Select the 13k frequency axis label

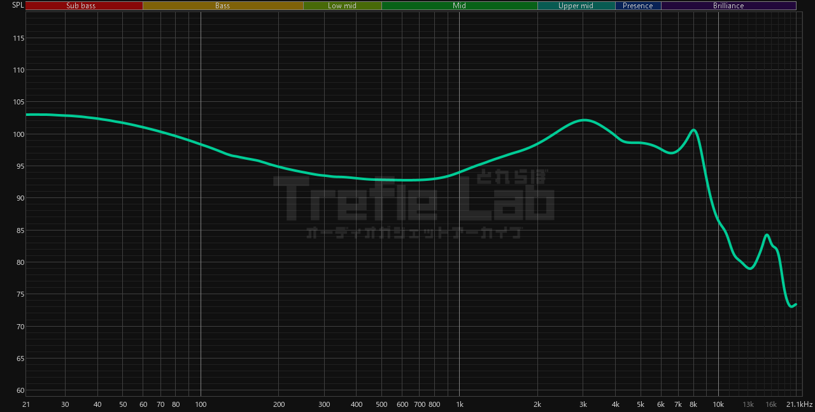coord(748,404)
